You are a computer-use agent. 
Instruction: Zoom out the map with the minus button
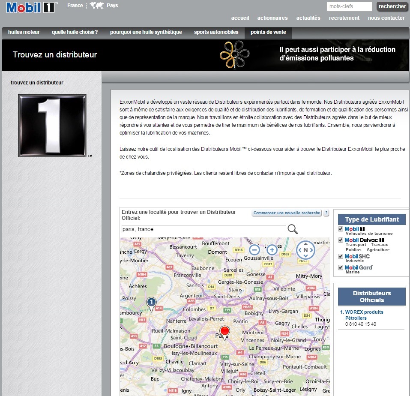click(x=254, y=249)
